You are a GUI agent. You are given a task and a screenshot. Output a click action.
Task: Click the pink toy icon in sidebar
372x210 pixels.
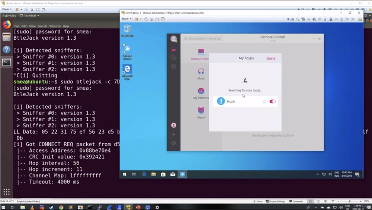(174, 125)
